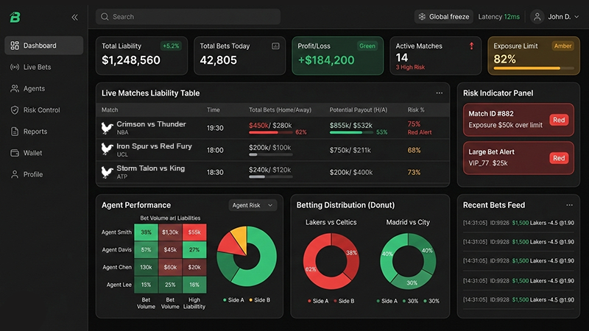Select the Storm Talon vs King match
Screen dimensions: 589x331
(x=272, y=172)
